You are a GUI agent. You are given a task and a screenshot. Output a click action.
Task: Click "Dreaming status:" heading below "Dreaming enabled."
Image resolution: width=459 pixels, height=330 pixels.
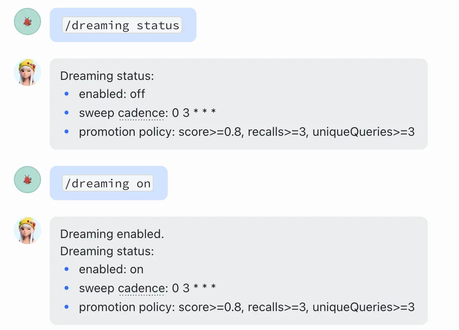tap(107, 251)
